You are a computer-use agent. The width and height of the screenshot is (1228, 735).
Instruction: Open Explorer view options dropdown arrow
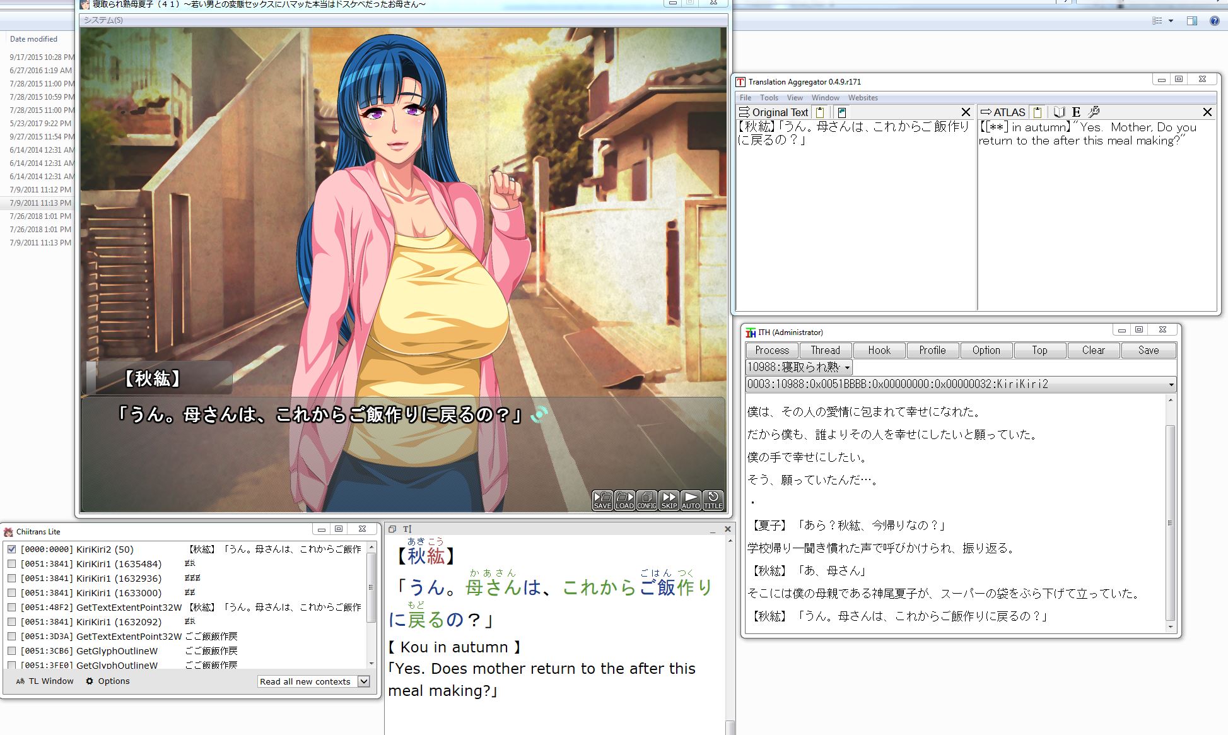[1171, 21]
